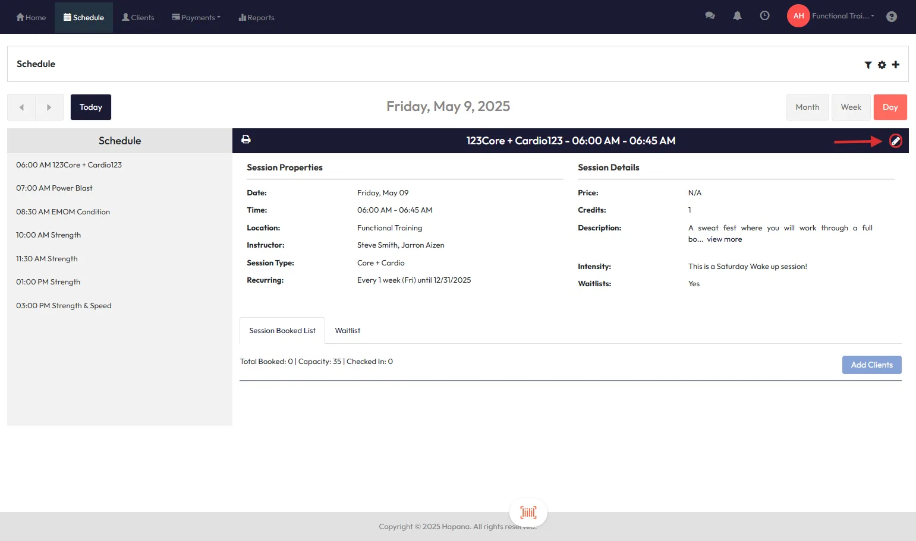Viewport: 916px width, 541px height.
Task: Switch to Month calendar view
Action: pyautogui.click(x=807, y=107)
